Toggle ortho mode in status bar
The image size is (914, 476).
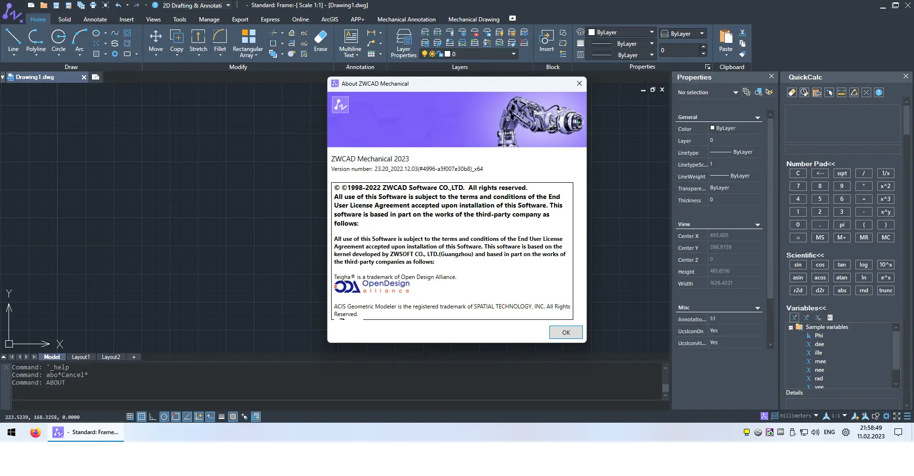[152, 416]
